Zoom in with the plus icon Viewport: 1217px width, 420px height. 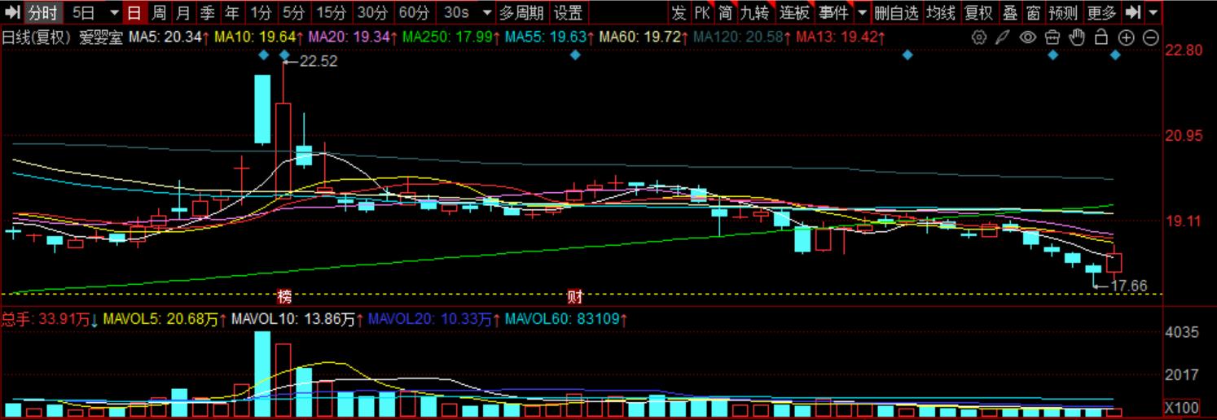(x=1127, y=37)
